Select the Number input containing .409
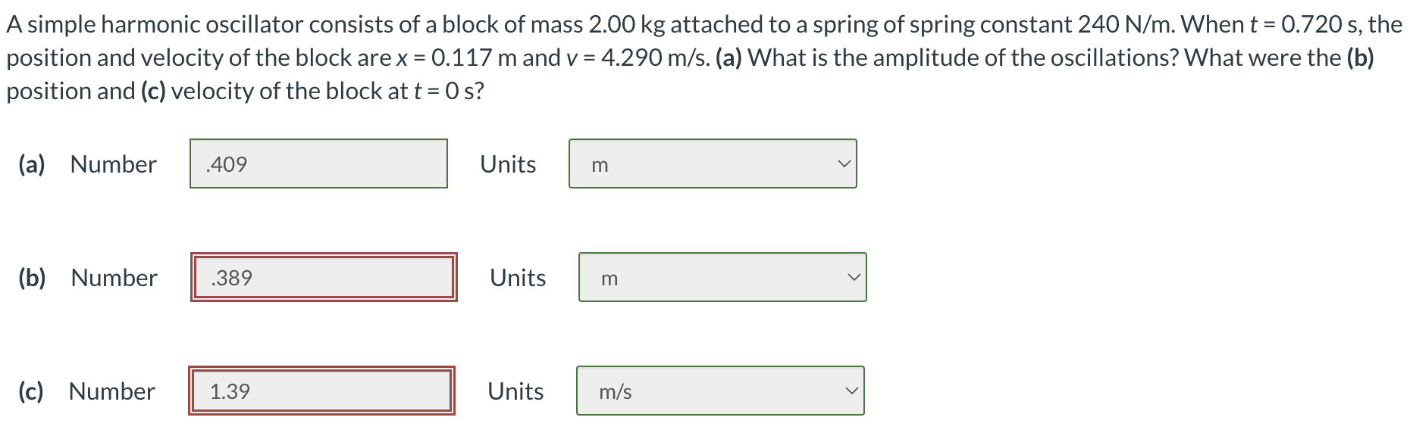 pyautogui.click(x=318, y=163)
